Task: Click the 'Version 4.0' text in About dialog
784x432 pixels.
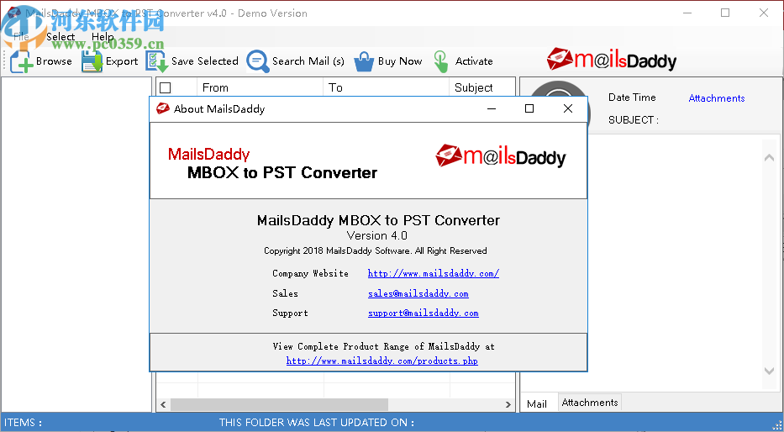Action: (x=377, y=235)
